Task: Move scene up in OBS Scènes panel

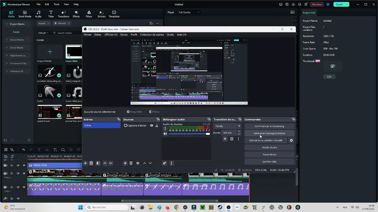Action: (x=105, y=163)
